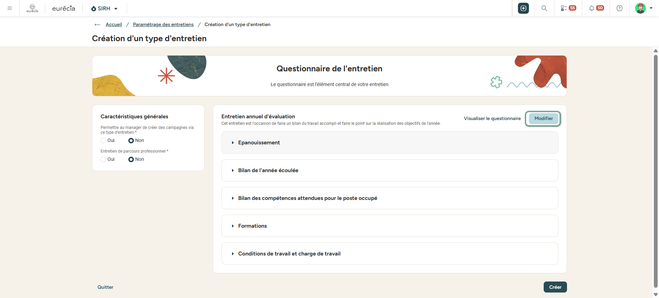The height and width of the screenshot is (298, 659).
Task: Expand the Bilan de l'année écoulée section
Action: click(x=390, y=170)
